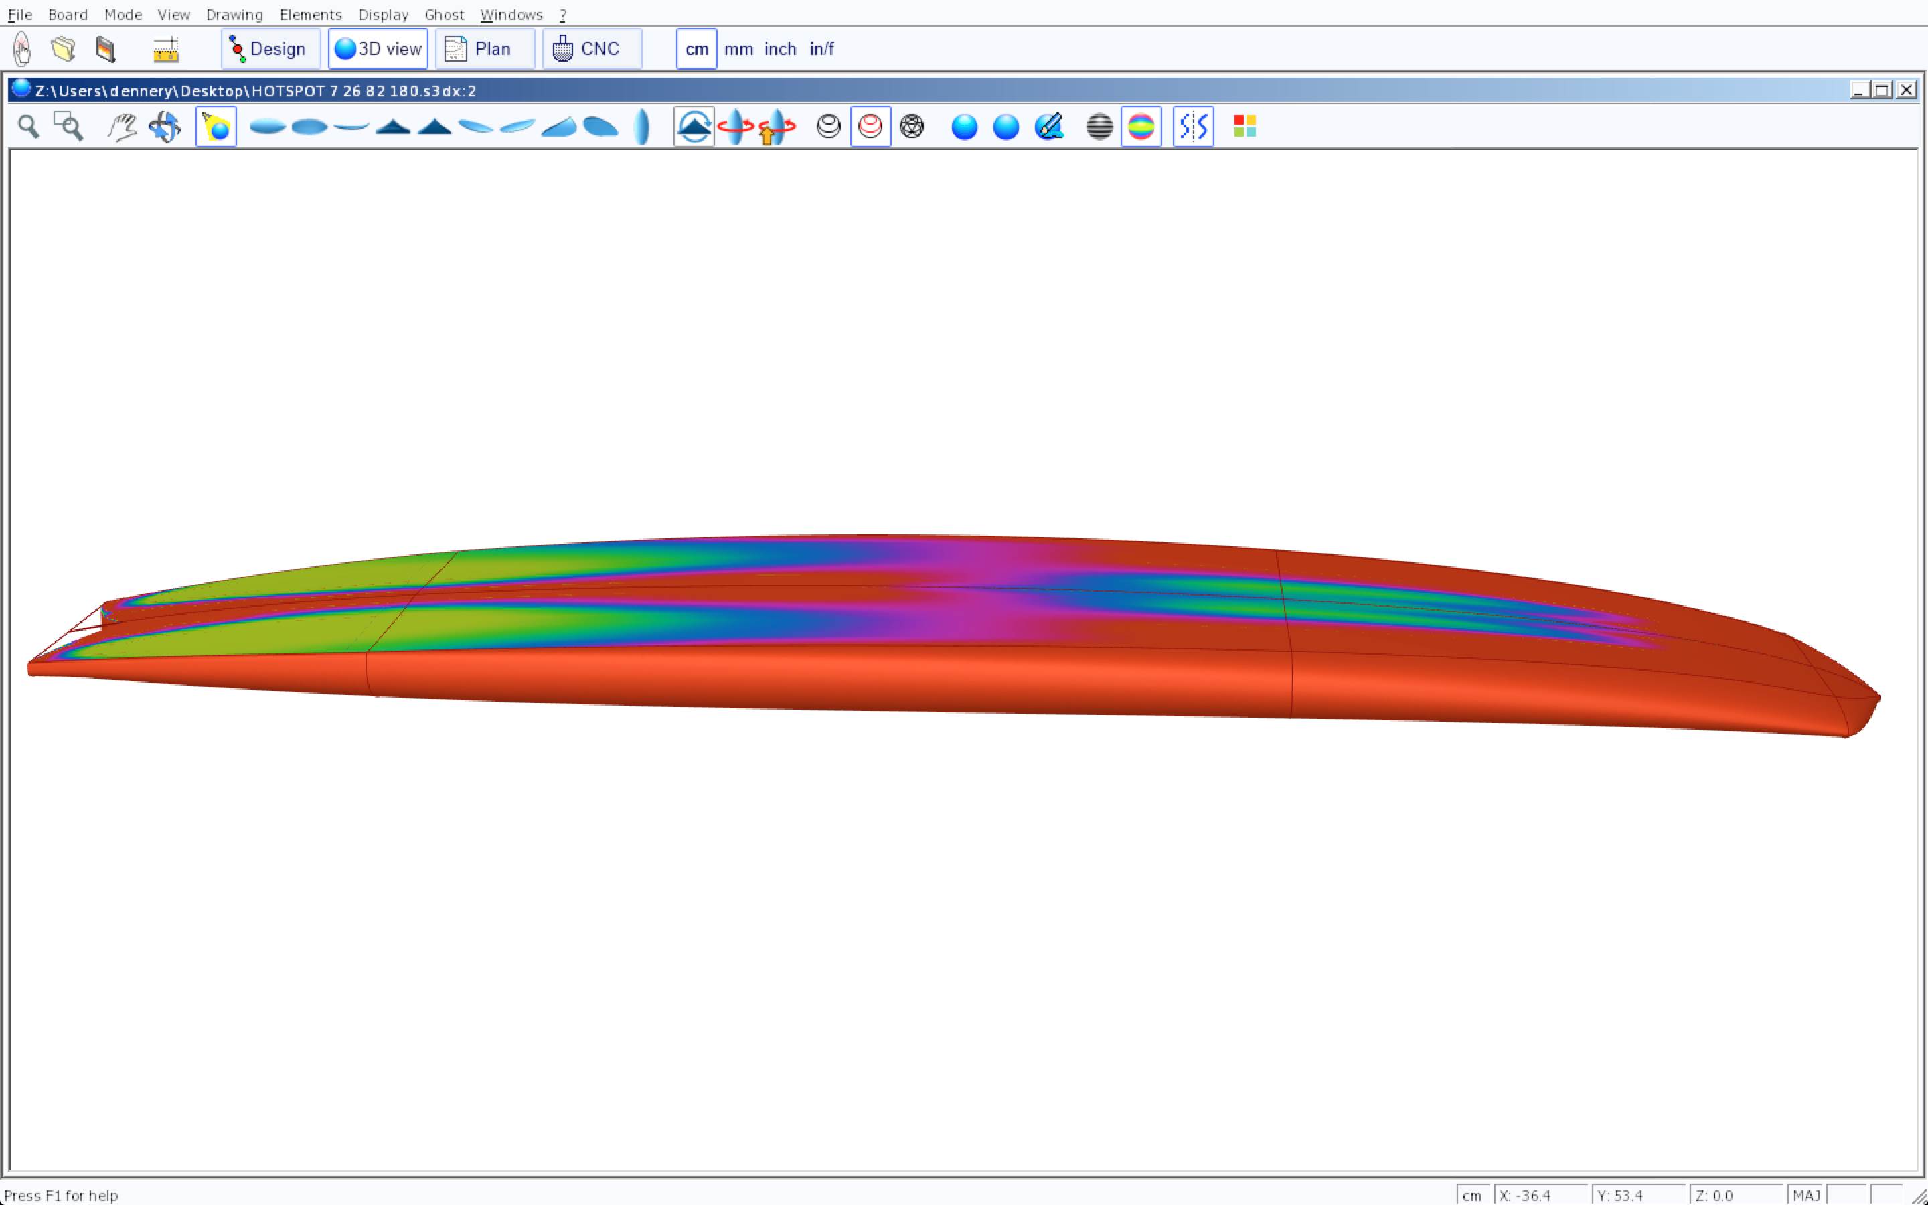Select mm as measurement unit

[738, 49]
